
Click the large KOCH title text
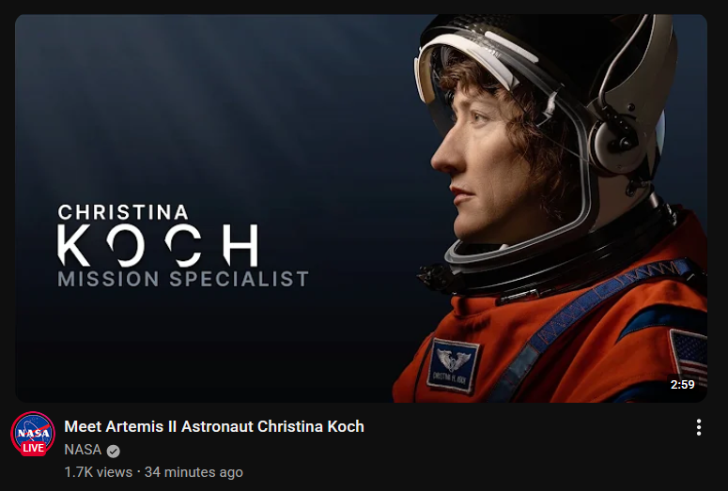(158, 245)
